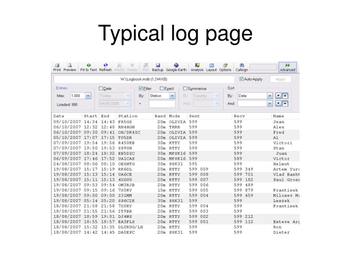
Task: Open the Summarise And dropdown
Action: [x=216, y=103]
